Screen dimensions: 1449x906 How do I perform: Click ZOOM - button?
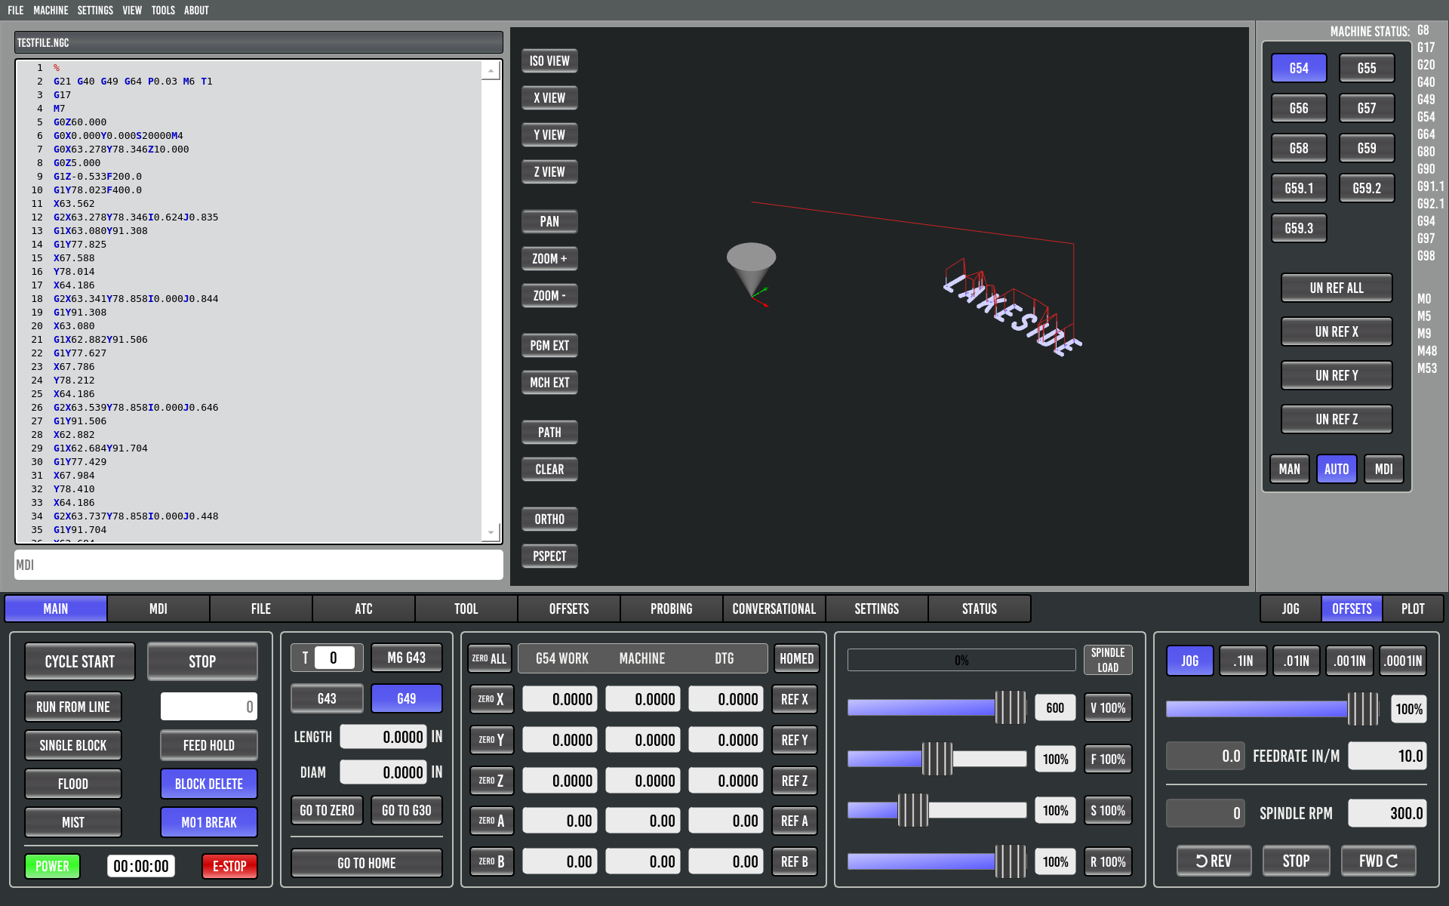point(549,296)
